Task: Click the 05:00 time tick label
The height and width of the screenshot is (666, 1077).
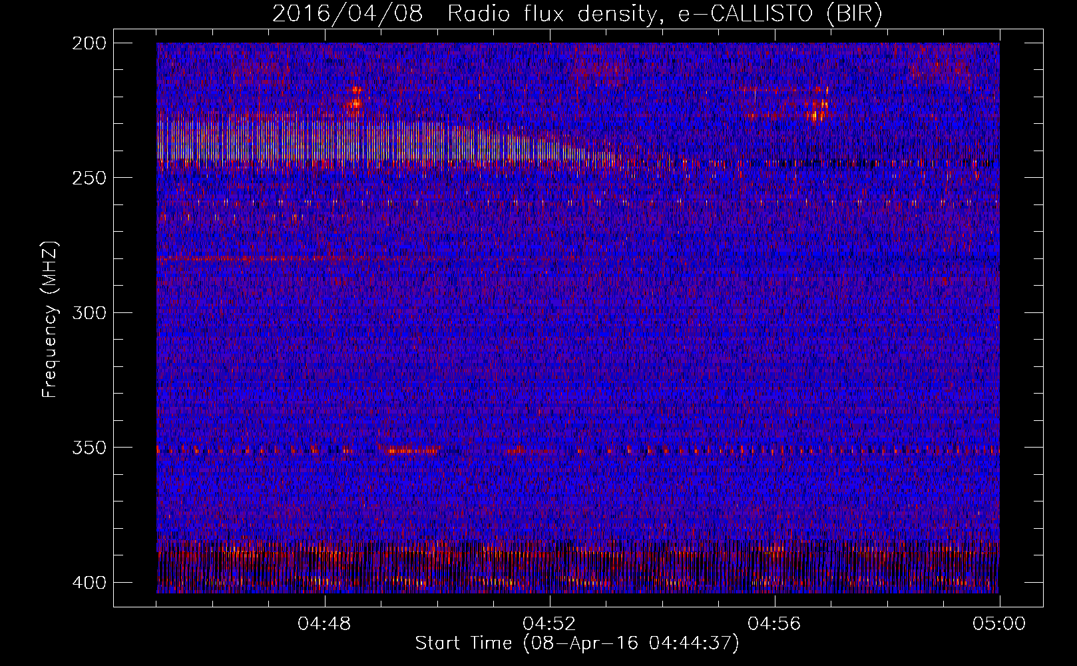Action: pyautogui.click(x=999, y=624)
